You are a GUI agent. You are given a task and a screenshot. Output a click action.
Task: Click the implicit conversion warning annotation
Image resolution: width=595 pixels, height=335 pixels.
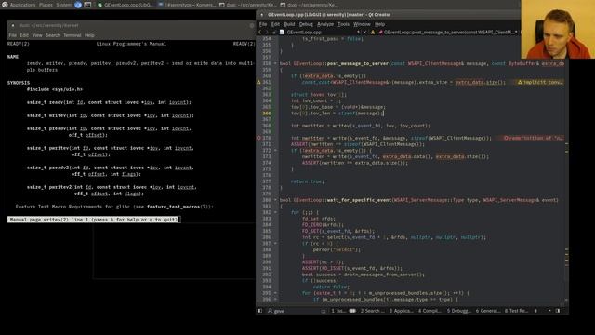pyautogui.click(x=541, y=82)
